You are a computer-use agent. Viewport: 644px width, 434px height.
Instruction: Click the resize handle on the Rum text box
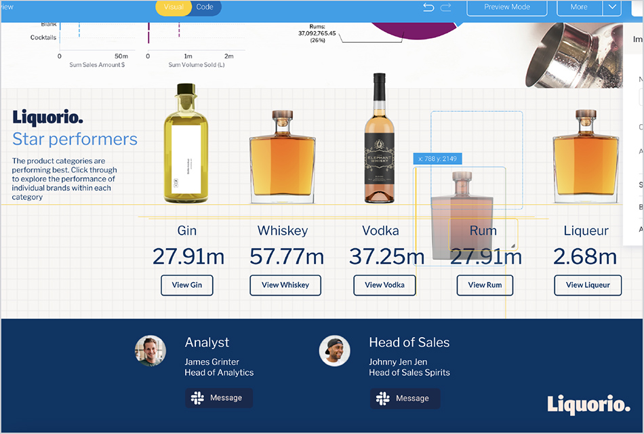(x=513, y=245)
